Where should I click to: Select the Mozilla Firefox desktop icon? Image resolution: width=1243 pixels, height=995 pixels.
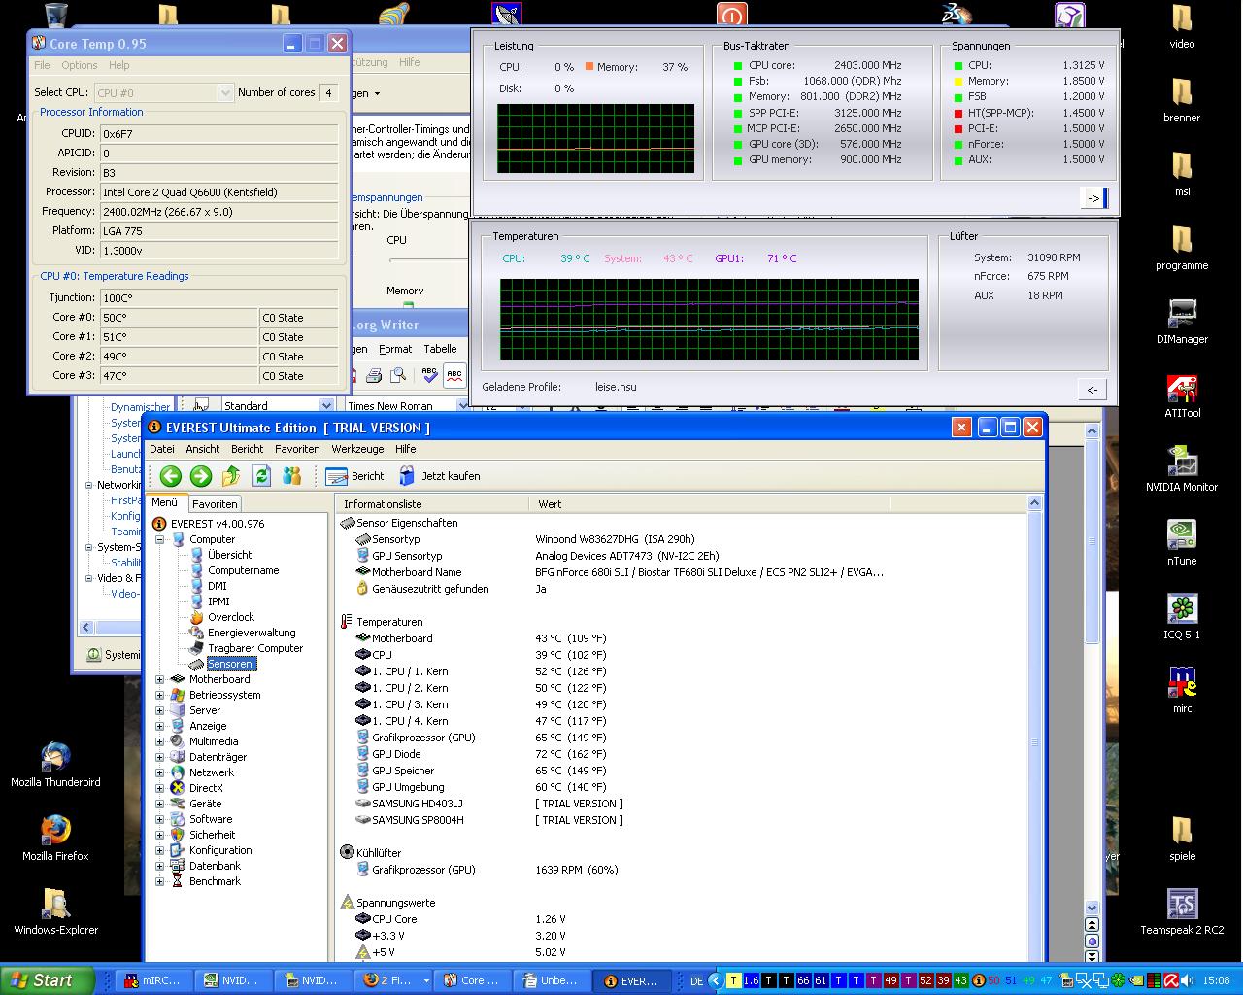coord(55,839)
